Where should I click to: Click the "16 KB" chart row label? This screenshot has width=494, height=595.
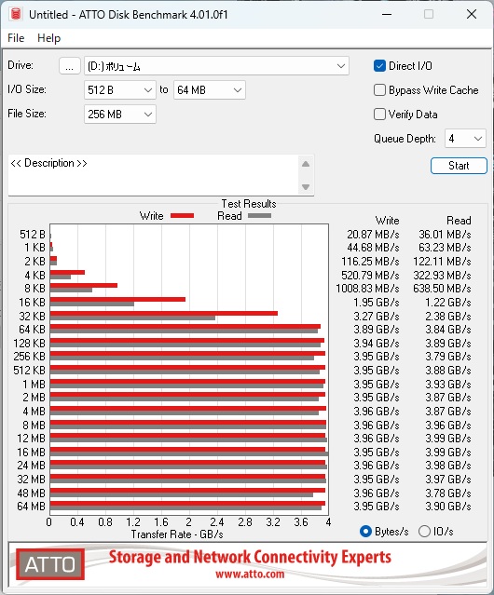point(32,303)
